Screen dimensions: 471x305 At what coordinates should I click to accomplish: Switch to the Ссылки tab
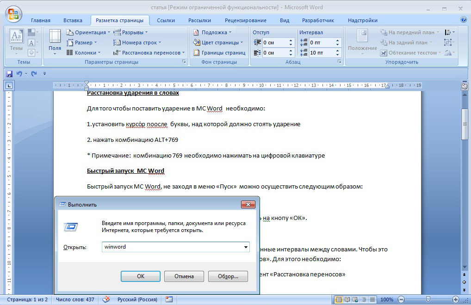tap(166, 20)
